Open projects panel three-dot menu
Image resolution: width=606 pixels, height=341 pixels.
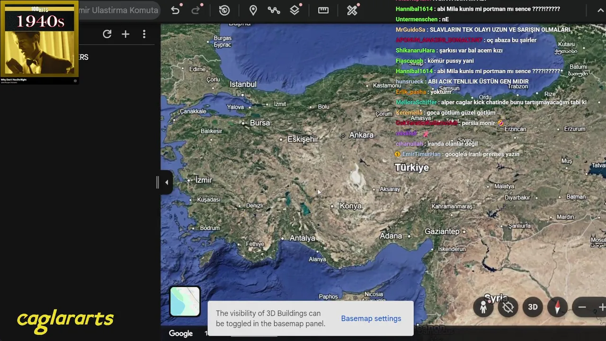[144, 34]
